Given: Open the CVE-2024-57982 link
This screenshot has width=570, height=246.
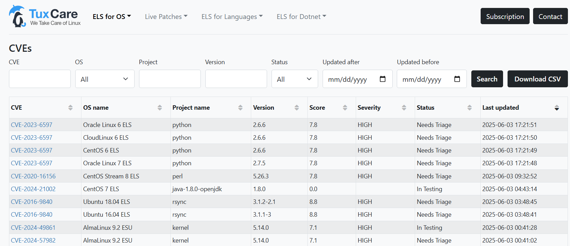Looking at the screenshot, I should tap(33, 240).
